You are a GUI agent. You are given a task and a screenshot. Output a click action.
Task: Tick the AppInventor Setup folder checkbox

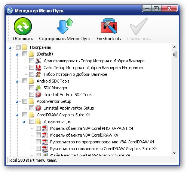[x=25, y=101]
